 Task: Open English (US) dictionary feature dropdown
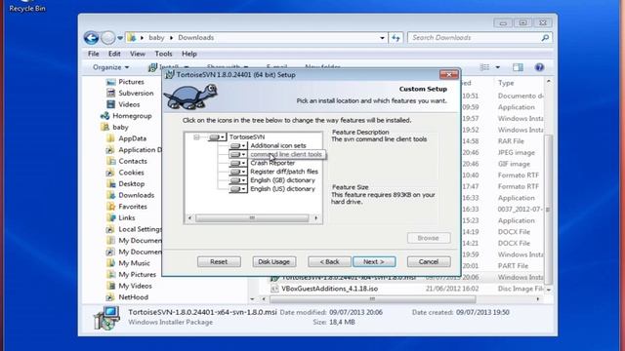click(x=238, y=189)
